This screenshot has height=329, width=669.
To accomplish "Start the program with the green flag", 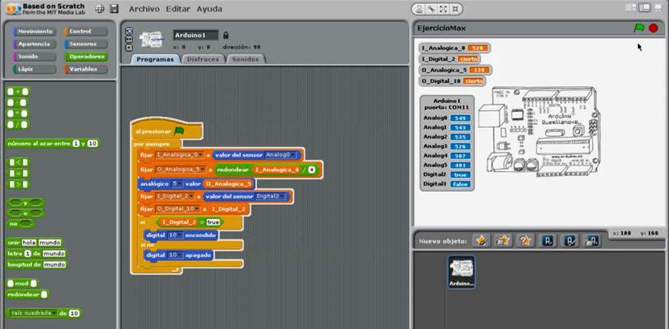I will coord(639,28).
